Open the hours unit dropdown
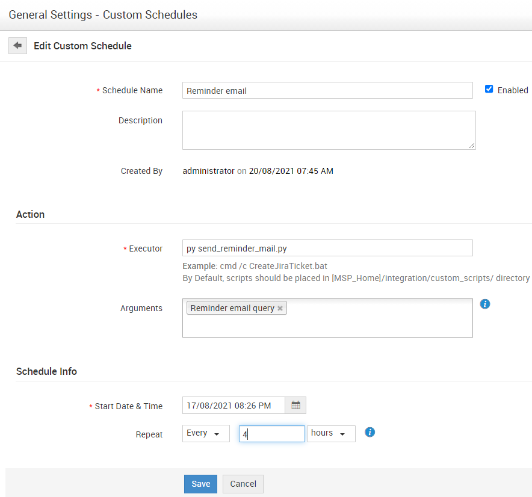The image size is (532, 497). [331, 434]
